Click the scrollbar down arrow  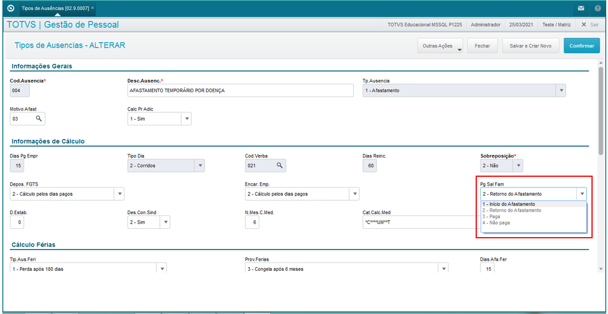pos(601,268)
